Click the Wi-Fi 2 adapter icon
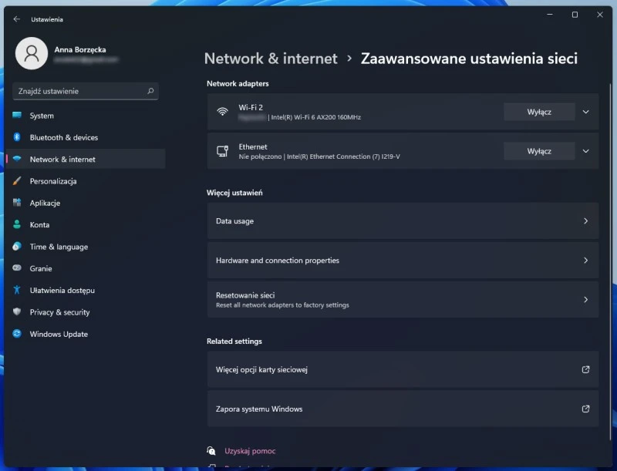The image size is (617, 471). tap(222, 112)
